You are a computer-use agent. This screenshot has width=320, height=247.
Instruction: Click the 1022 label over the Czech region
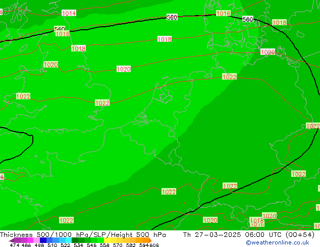299,174
